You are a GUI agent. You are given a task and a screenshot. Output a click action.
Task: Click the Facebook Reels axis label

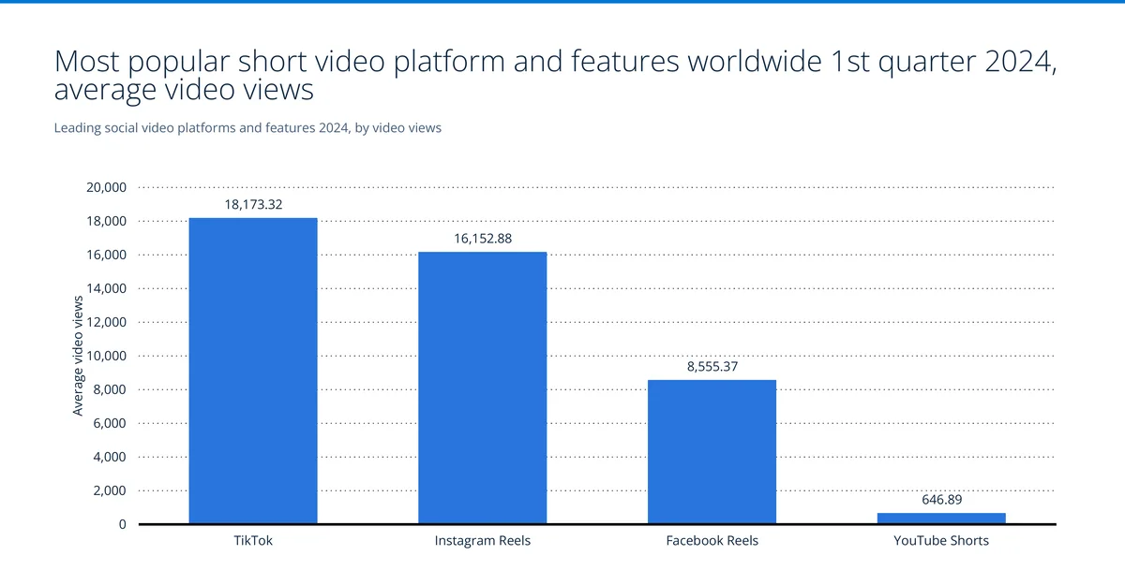[x=712, y=541]
